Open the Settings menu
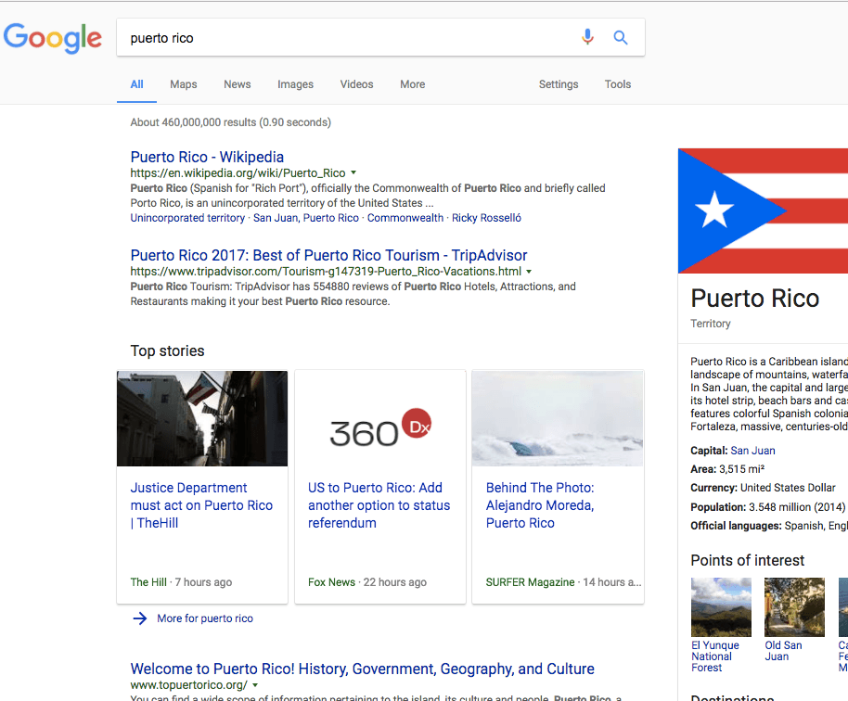848x701 pixels. (559, 84)
